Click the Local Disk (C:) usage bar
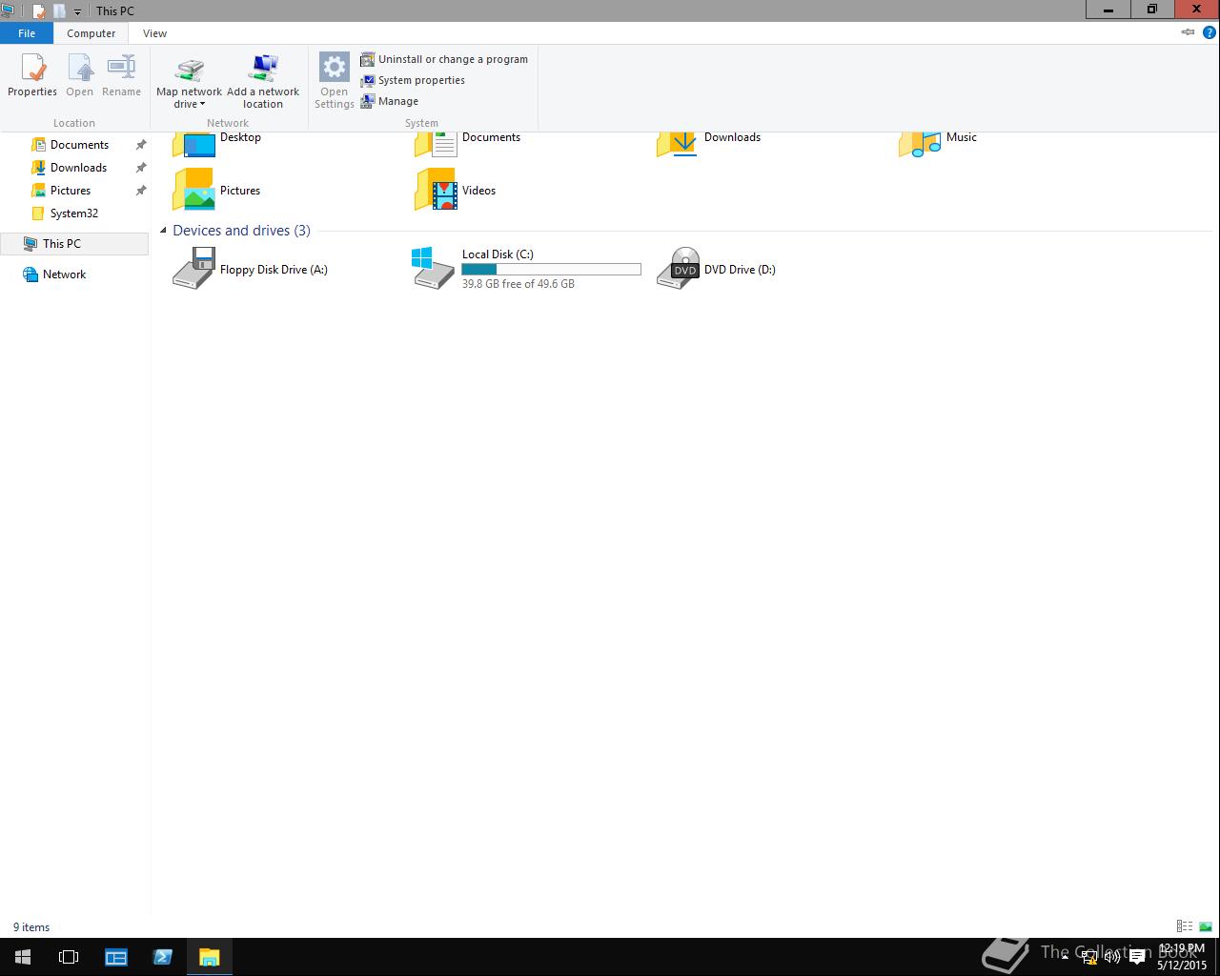The image size is (1220, 976). click(551, 270)
